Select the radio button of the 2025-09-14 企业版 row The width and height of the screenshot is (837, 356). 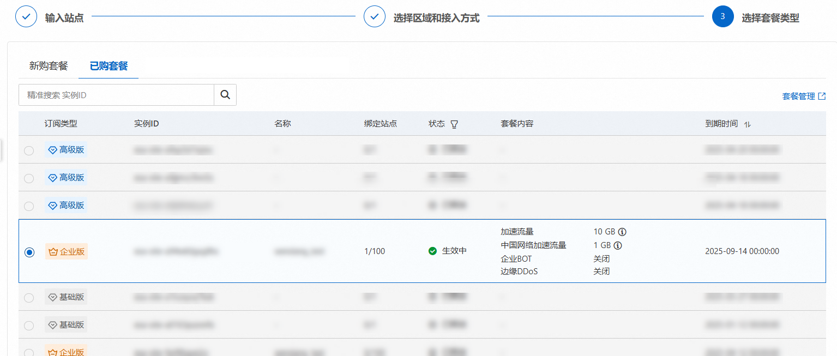click(29, 252)
